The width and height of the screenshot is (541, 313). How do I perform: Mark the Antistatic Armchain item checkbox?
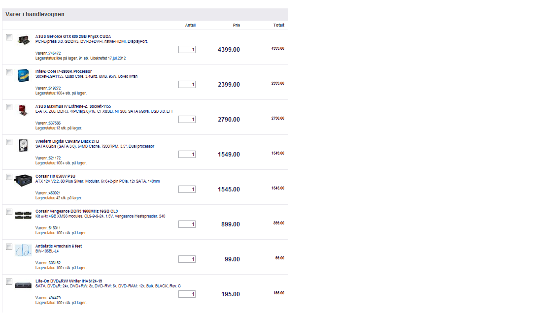(9, 247)
